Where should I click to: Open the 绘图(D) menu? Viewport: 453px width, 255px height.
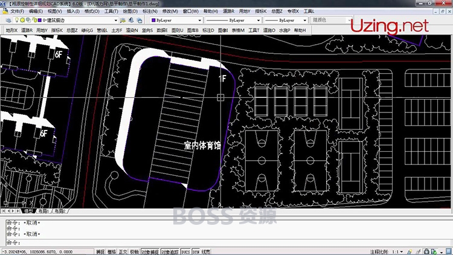tap(130, 11)
